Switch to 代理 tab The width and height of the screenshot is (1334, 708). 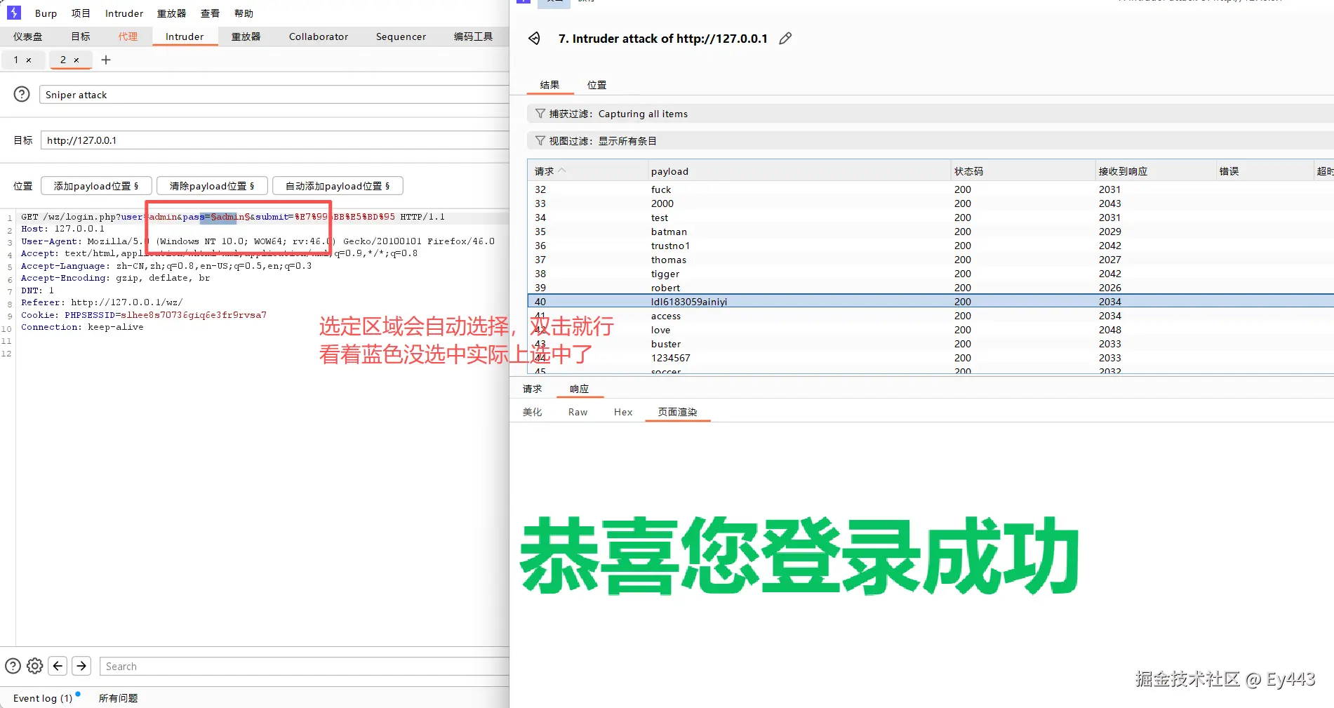pyautogui.click(x=128, y=36)
